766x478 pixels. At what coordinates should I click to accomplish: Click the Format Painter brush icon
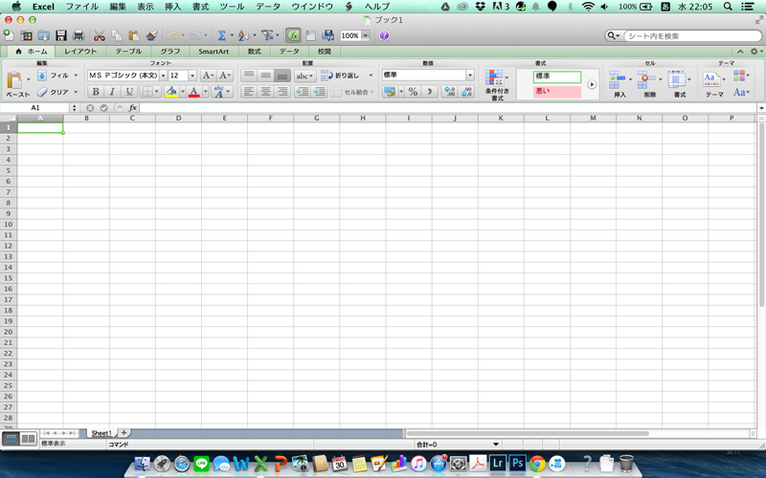click(150, 35)
